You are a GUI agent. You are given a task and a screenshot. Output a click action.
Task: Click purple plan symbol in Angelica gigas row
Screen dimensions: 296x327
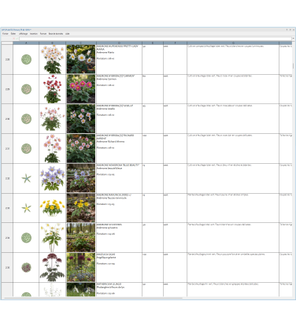point(26,267)
